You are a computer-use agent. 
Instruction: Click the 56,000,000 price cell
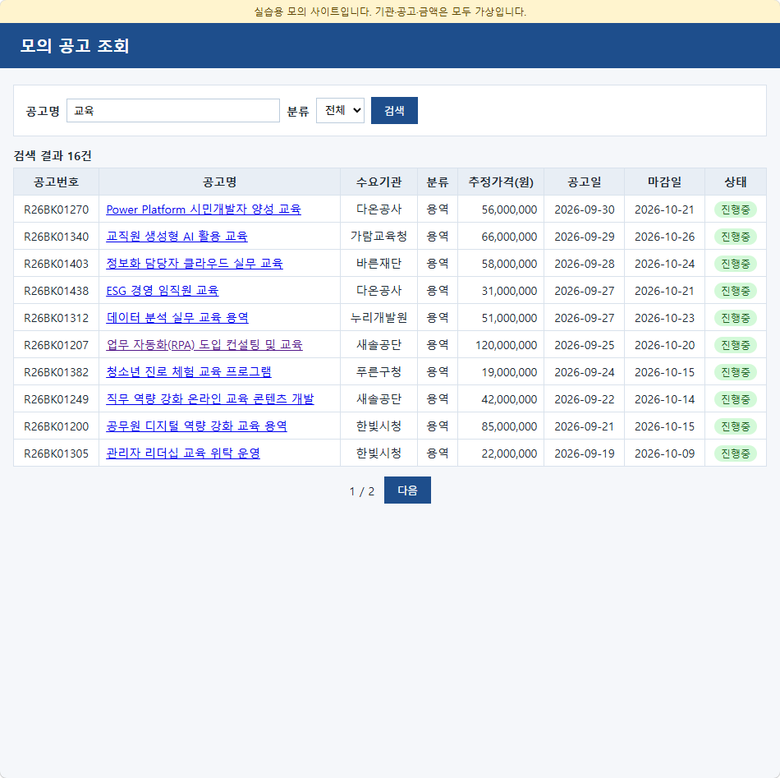[x=501, y=209]
